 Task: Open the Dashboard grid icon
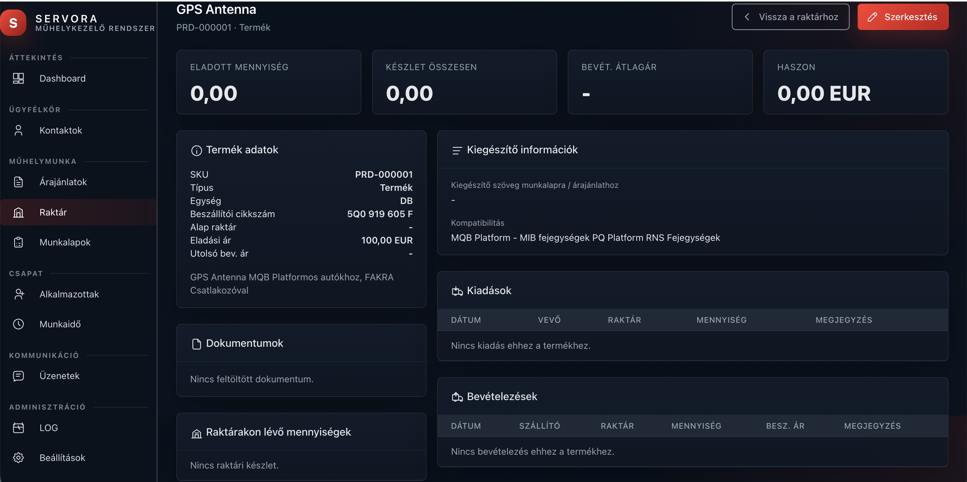click(18, 78)
